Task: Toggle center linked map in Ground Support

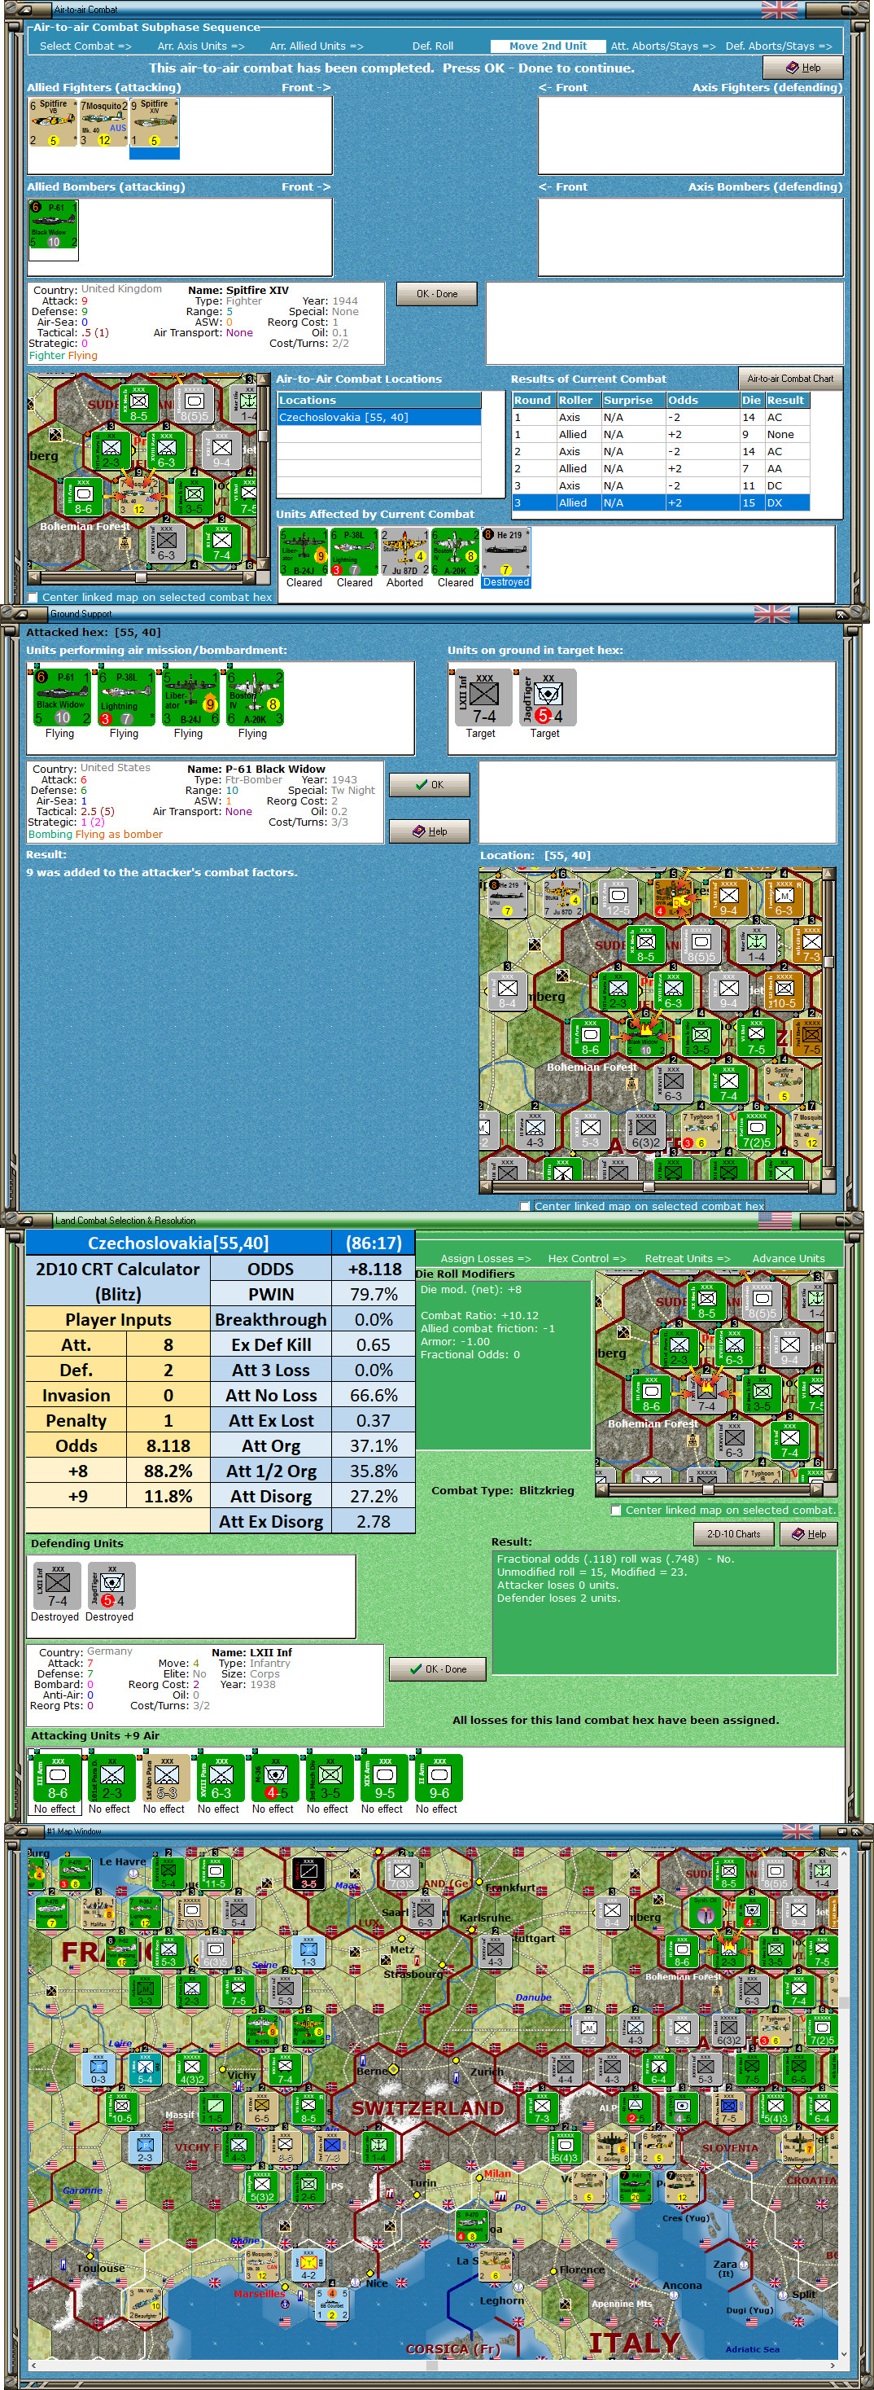Action: coord(526,1206)
